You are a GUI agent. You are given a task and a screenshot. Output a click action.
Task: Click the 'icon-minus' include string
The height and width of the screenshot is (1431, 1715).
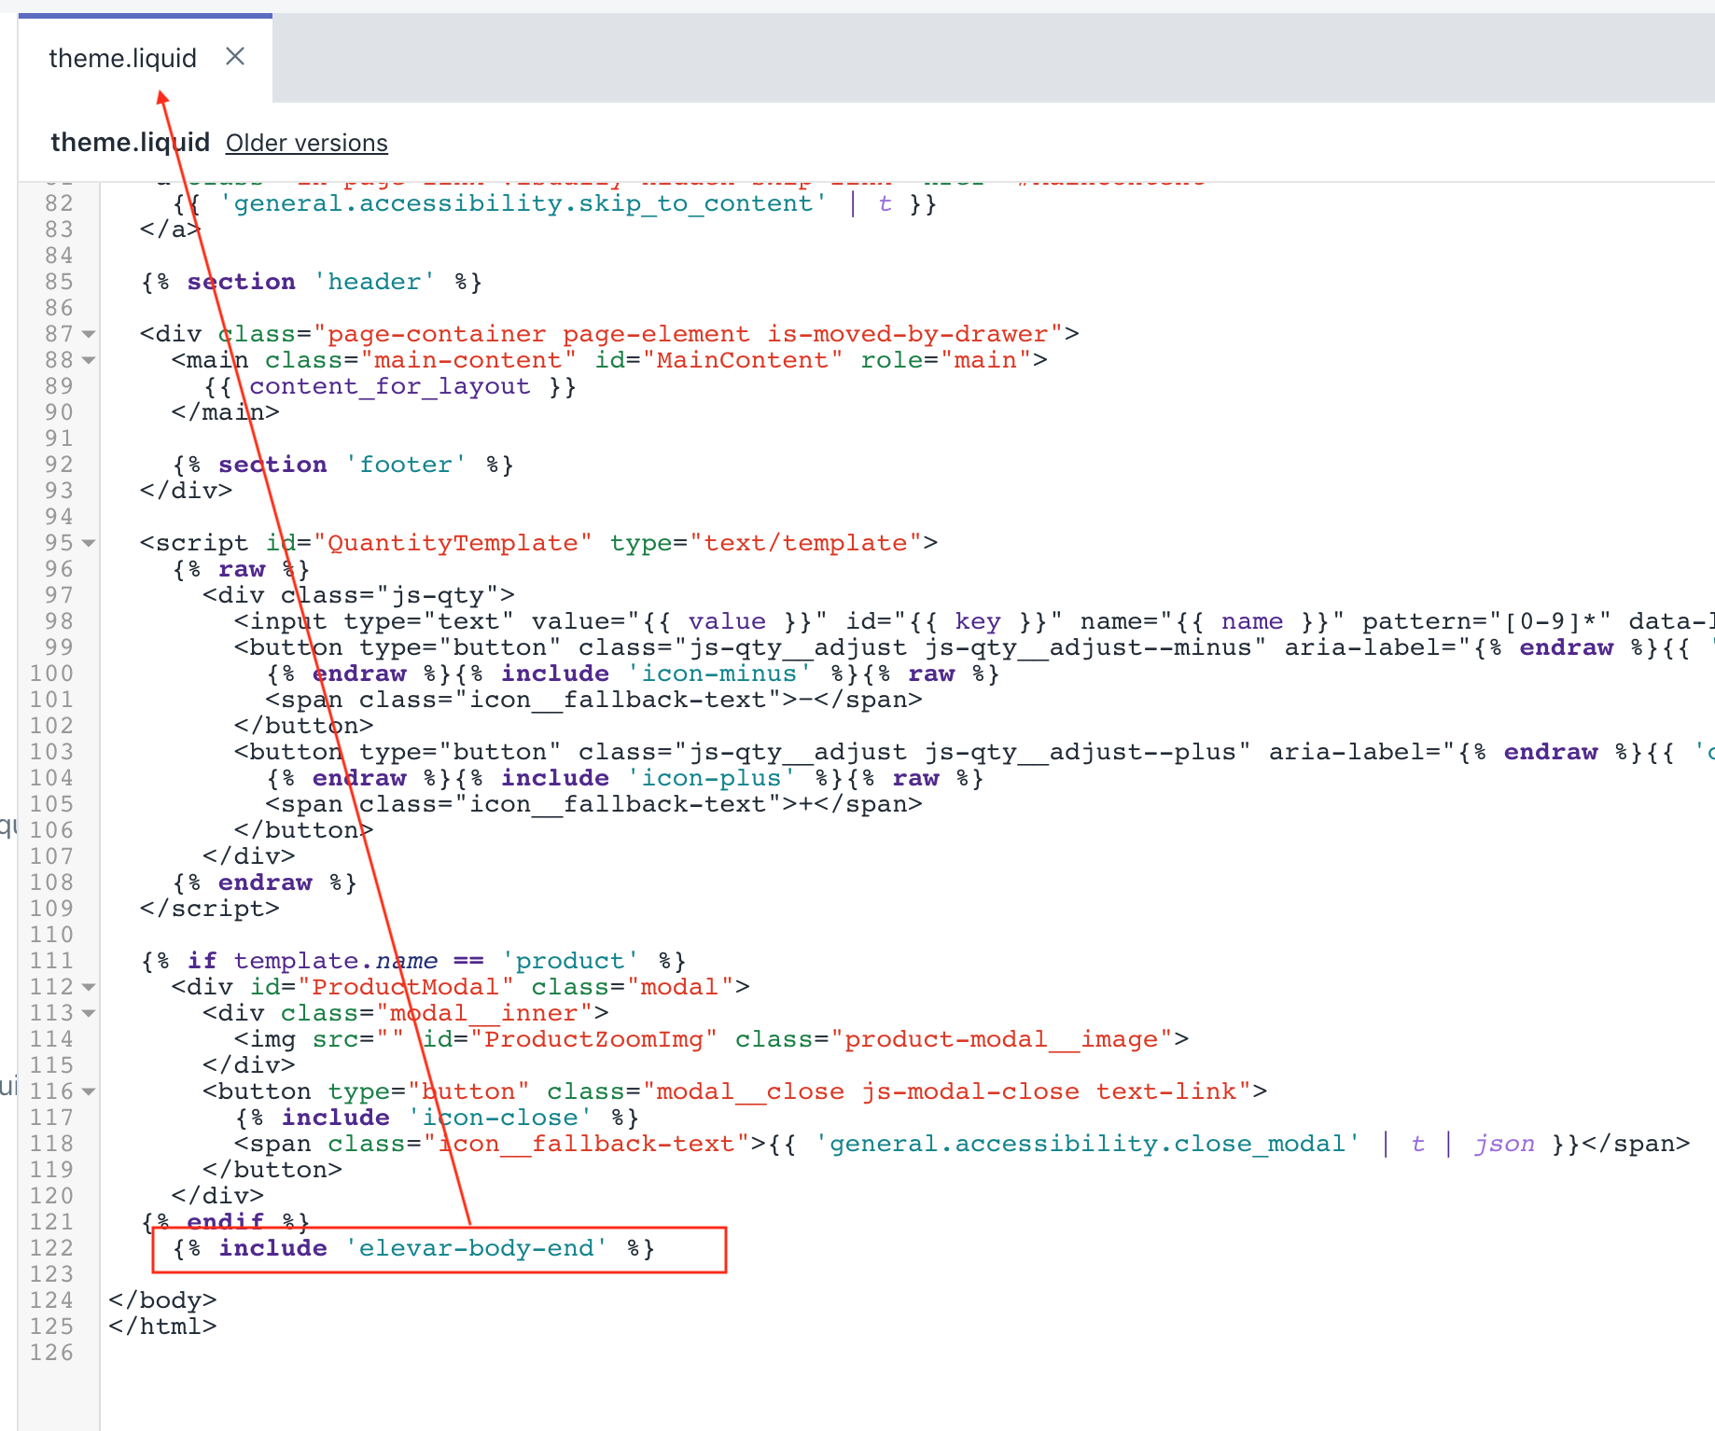pyautogui.click(x=718, y=674)
